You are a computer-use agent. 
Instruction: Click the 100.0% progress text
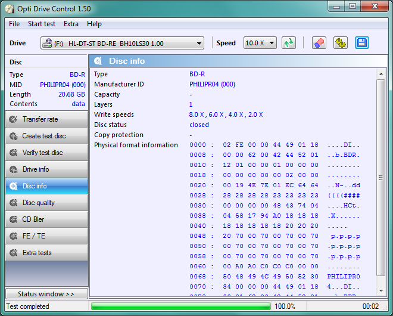tap(285, 306)
